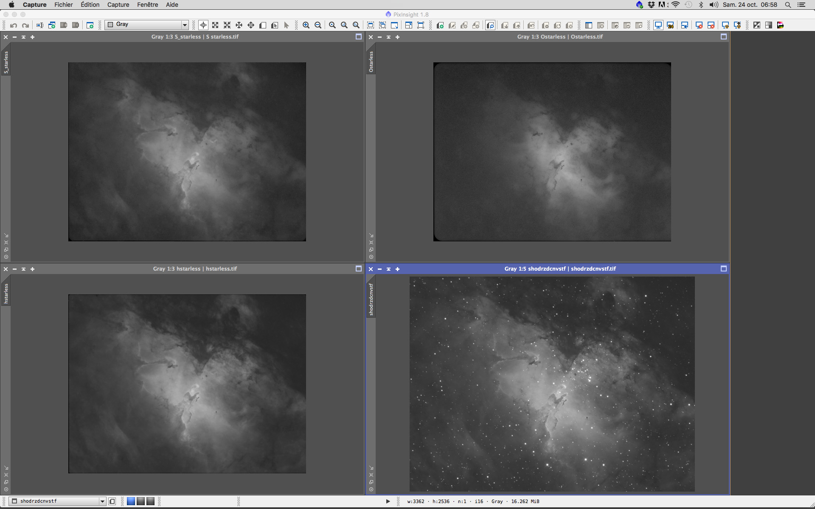
Task: Expand the status bar play arrow
Action: pyautogui.click(x=388, y=501)
